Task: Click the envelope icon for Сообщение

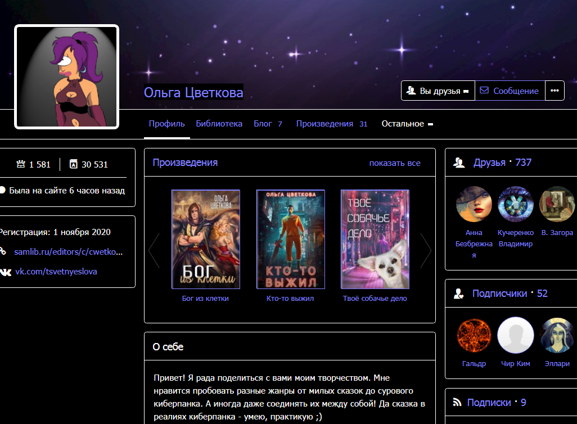Action: click(484, 91)
